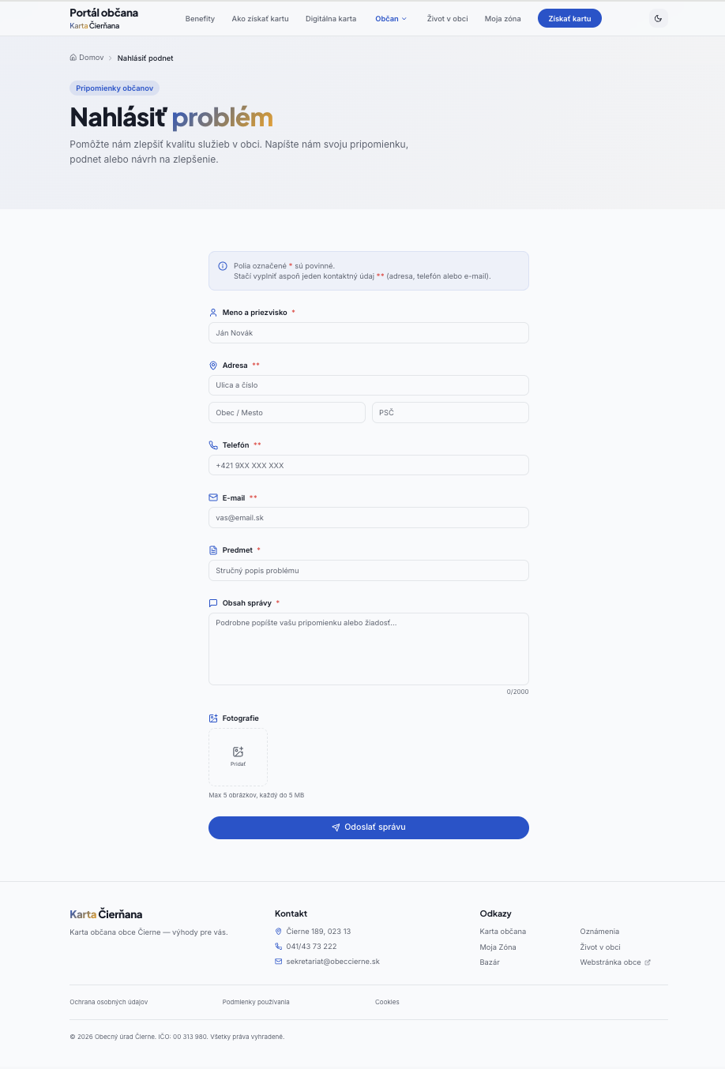
Task: Toggle dark mode with the moon icon
Action: tap(658, 18)
